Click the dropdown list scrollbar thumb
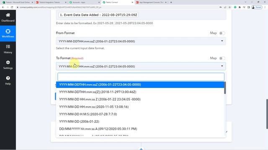This screenshot has height=150, width=268. tap(225, 88)
